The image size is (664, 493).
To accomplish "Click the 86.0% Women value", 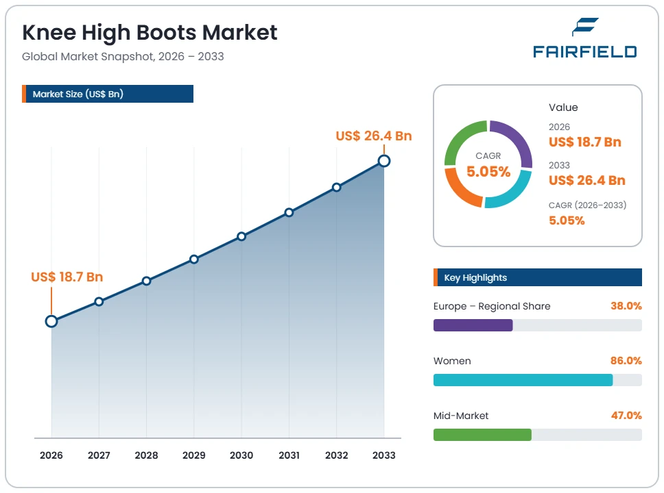I will [x=626, y=361].
